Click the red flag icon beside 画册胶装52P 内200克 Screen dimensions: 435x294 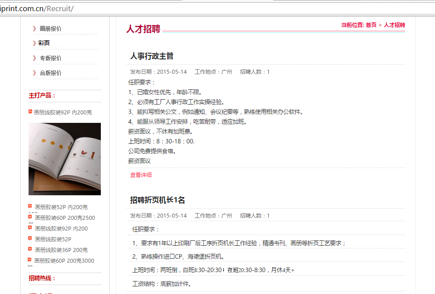click(30, 206)
